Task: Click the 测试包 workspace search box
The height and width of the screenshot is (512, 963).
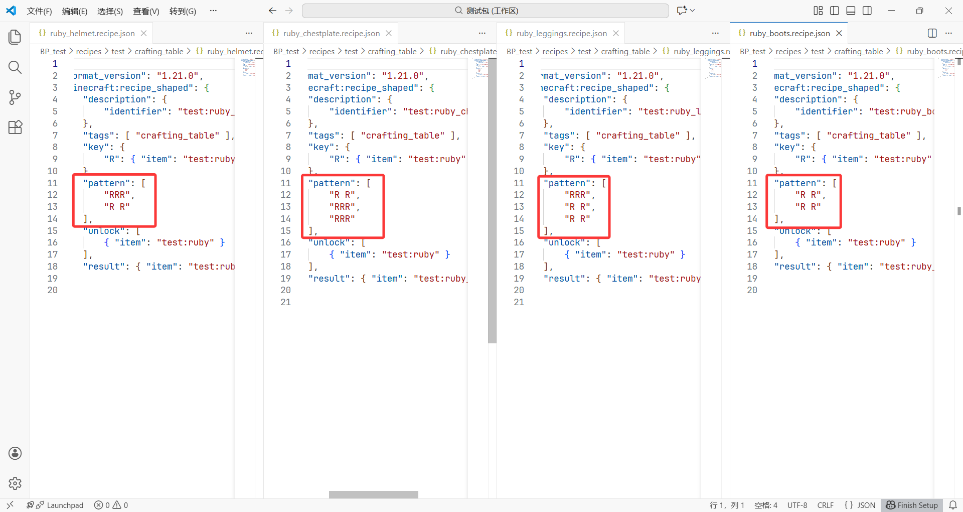Action: point(485,11)
